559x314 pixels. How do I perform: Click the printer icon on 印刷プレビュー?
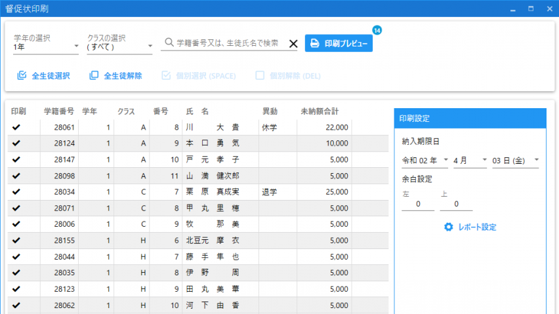tap(315, 43)
